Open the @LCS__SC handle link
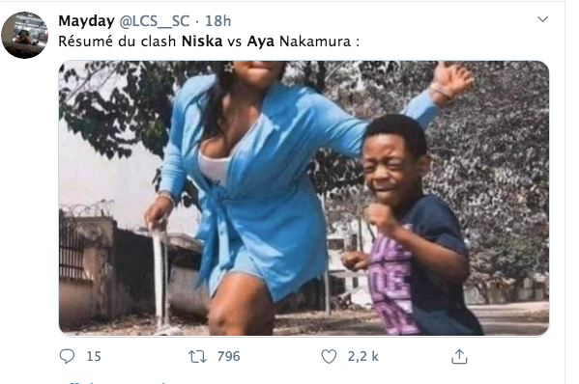The width and height of the screenshot is (579, 384). click(x=155, y=21)
